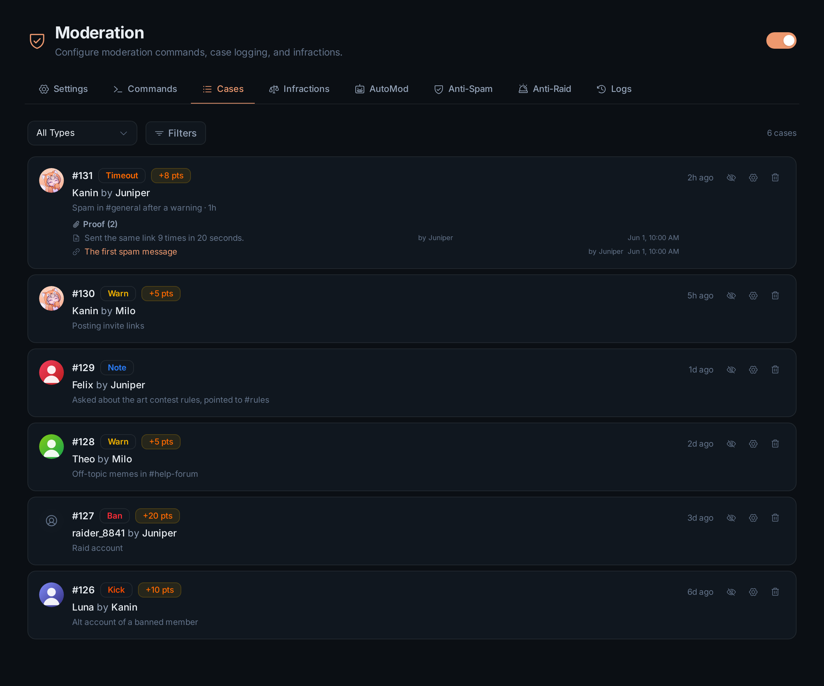The width and height of the screenshot is (824, 686).
Task: Click the +10 pts badge
Action: pyautogui.click(x=160, y=590)
